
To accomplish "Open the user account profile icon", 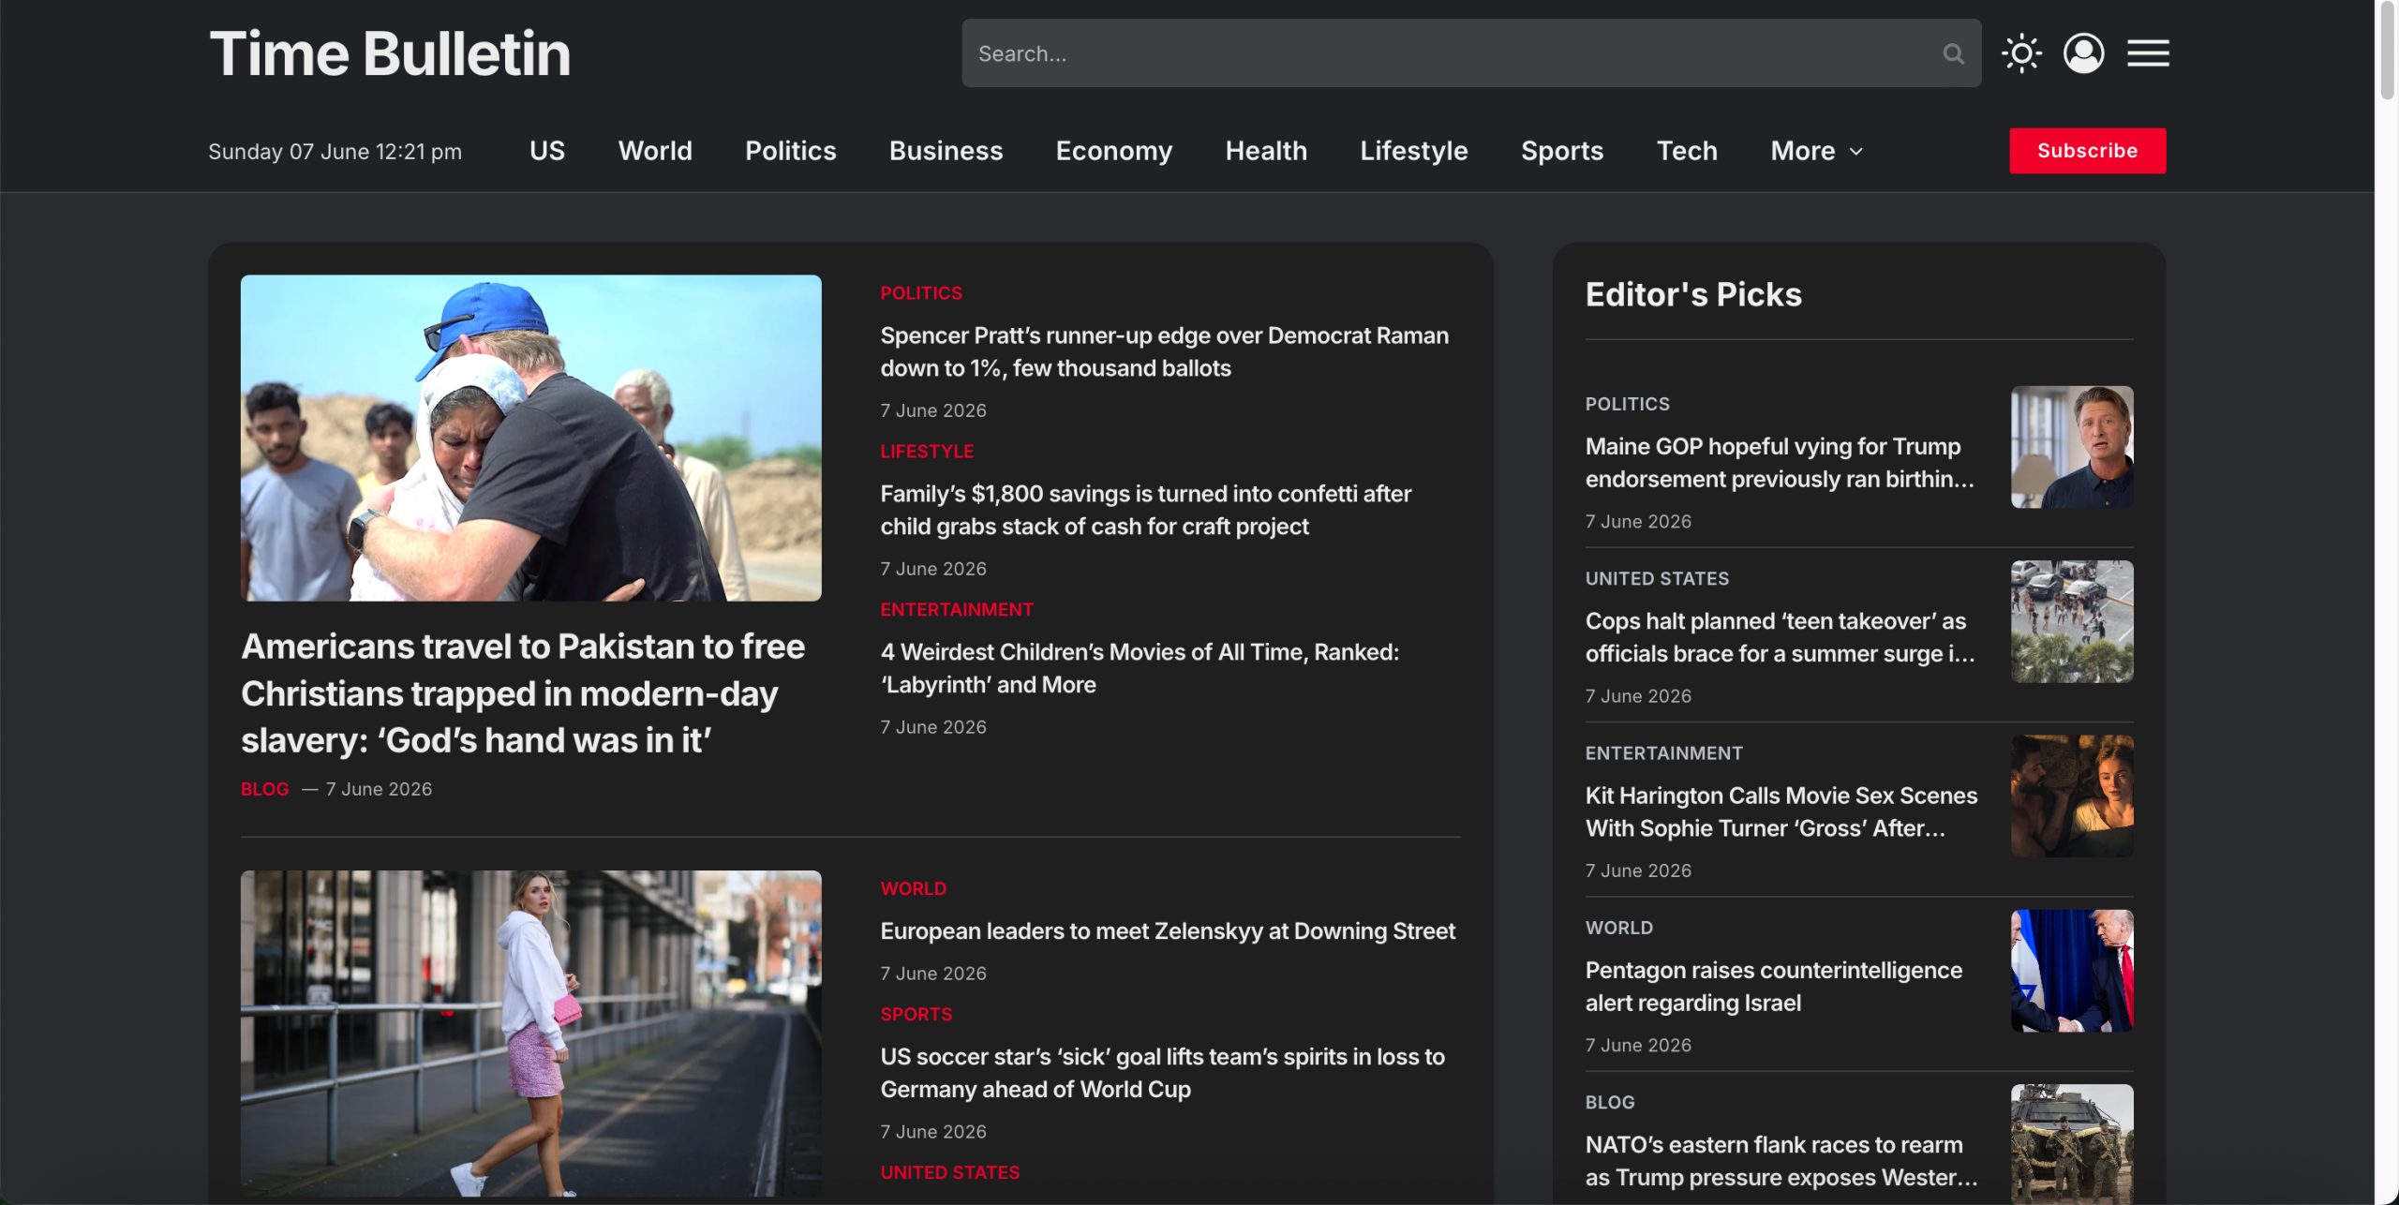I will pos(2083,53).
